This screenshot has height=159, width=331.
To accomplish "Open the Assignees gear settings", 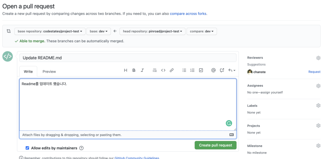I will click(318, 86).
